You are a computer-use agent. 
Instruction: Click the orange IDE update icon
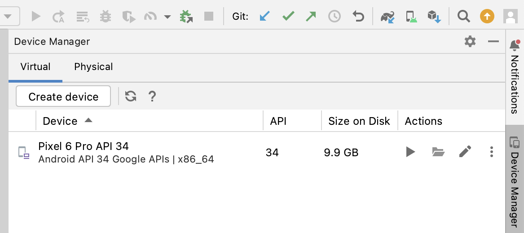coord(487,17)
